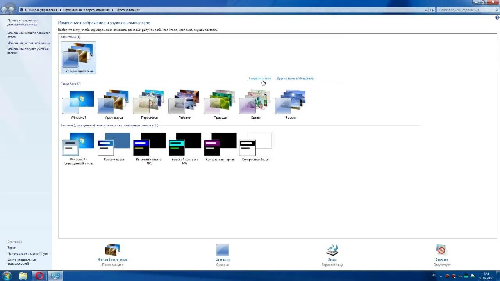Open Изменение указателей мыши
The height and width of the screenshot is (281, 500).
click(x=29, y=43)
